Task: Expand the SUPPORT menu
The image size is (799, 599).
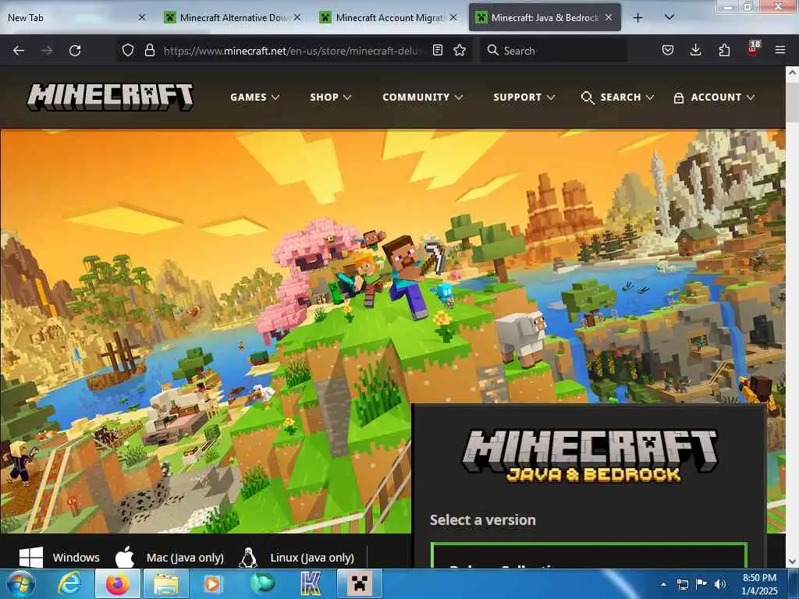Action: pos(524,97)
